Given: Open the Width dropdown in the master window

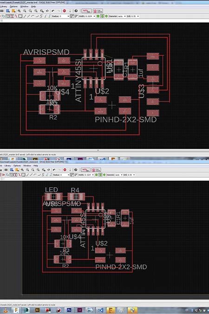Looking at the screenshot, I should coord(94,16).
